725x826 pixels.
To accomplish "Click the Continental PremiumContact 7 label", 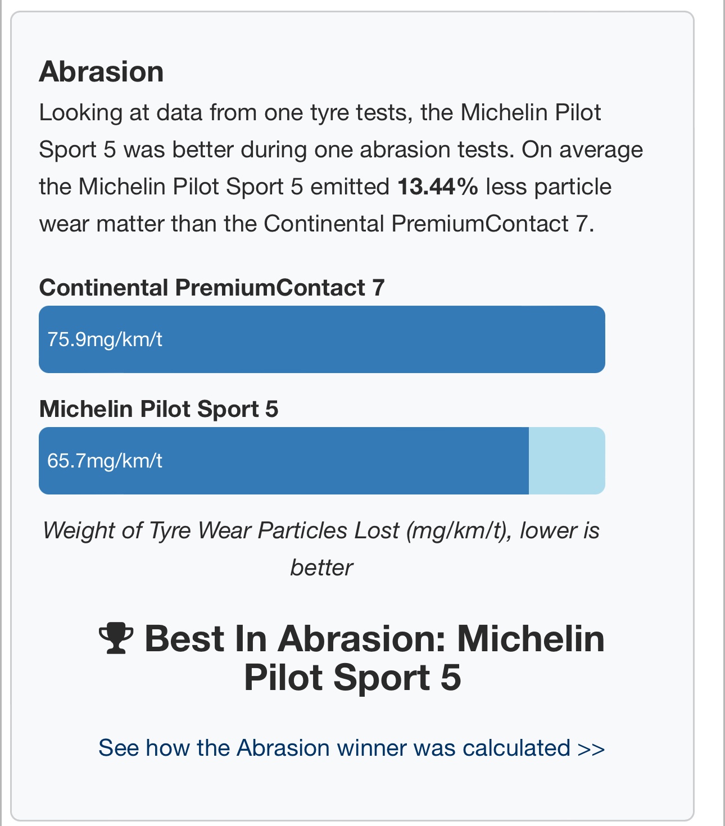I will 212,288.
